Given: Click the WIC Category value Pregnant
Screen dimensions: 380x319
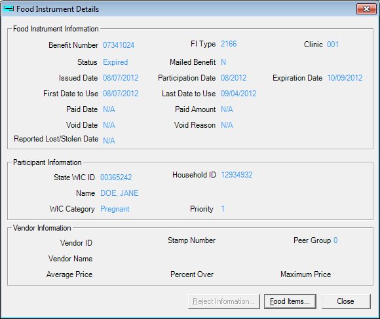Looking at the screenshot, I should tap(115, 209).
